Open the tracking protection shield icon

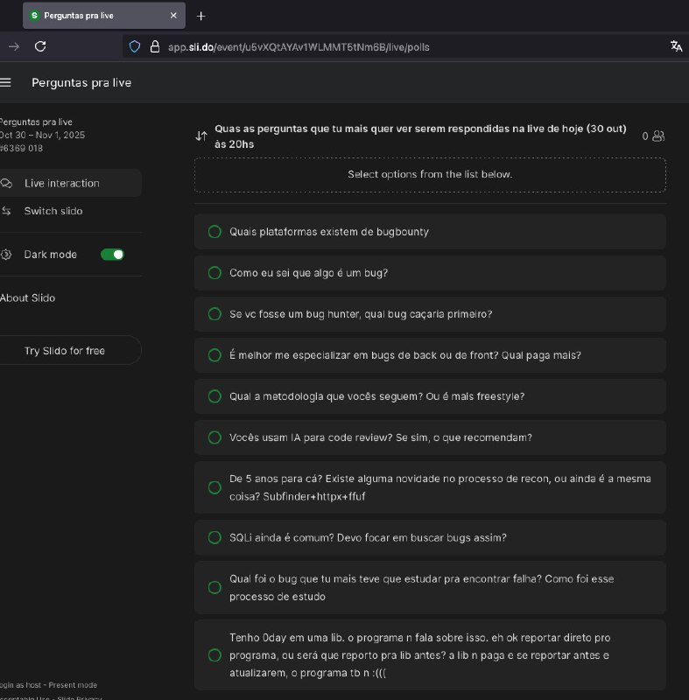coord(135,46)
